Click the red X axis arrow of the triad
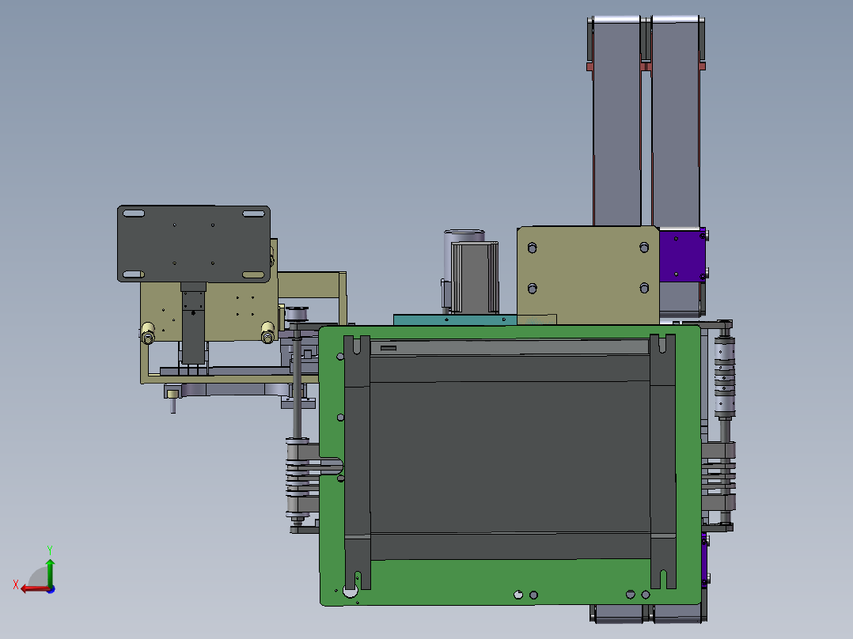Screen dimensions: 853x639 (x=34, y=589)
